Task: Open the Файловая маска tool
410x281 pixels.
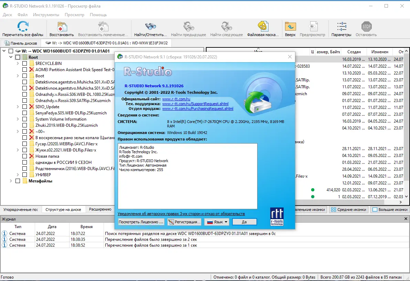Action: (x=263, y=27)
